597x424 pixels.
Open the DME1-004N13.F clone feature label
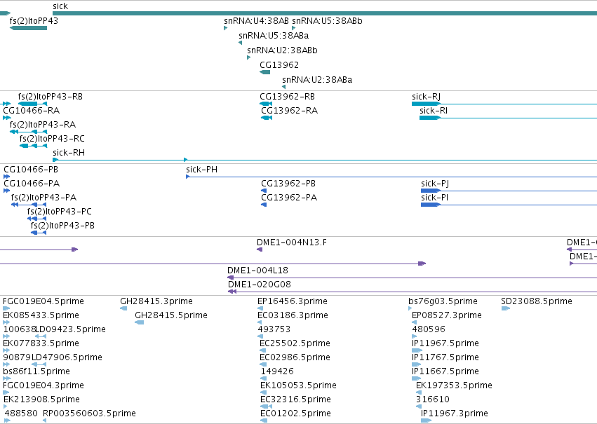292,242
